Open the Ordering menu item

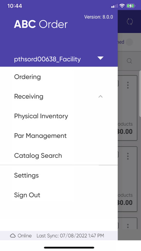pyautogui.click(x=27, y=77)
